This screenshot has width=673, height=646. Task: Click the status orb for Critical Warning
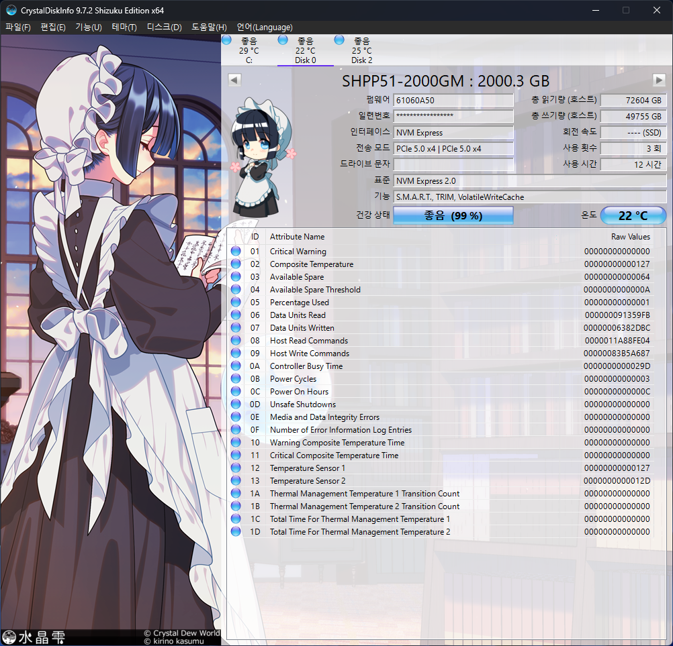236,252
